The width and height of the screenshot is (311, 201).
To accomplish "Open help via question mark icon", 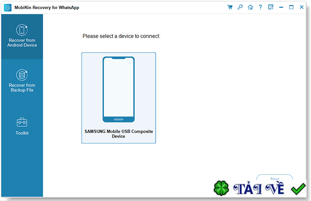I will point(260,7).
